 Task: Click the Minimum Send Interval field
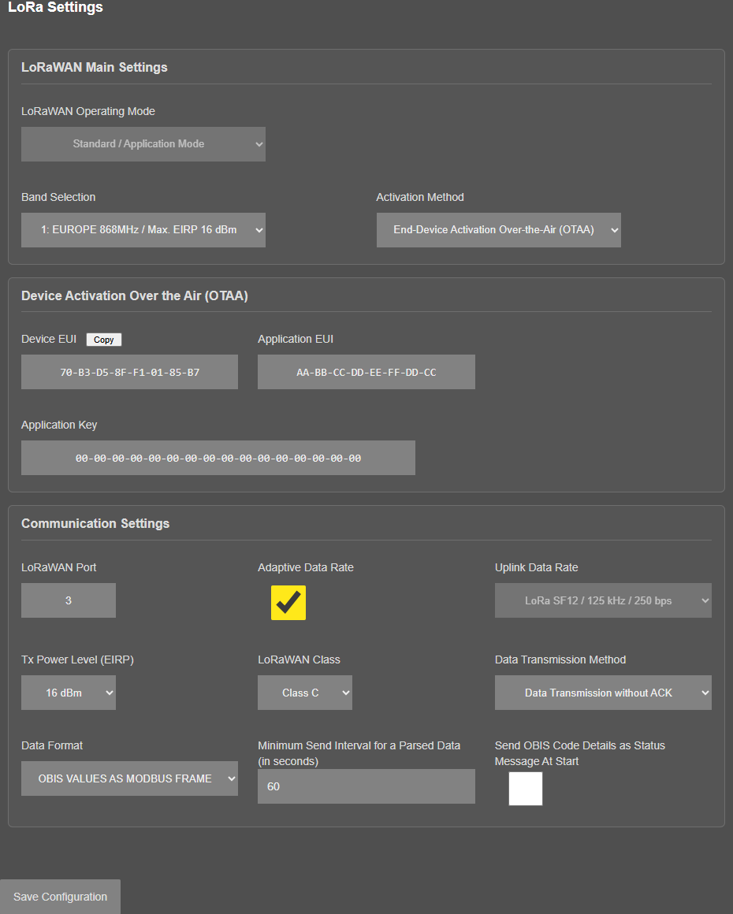(366, 786)
